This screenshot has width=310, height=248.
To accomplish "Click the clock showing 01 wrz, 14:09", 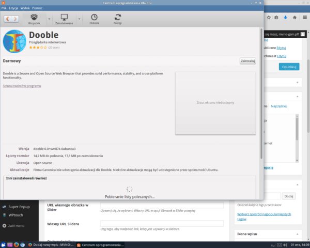I will (300, 245).
